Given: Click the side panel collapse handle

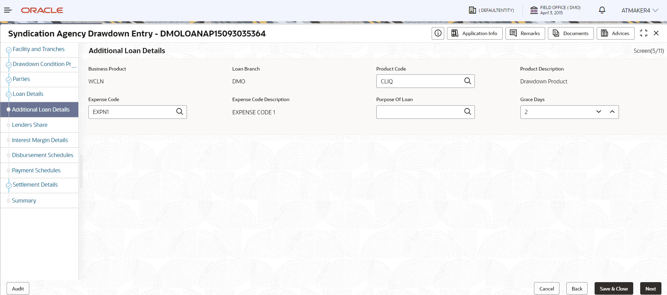Looking at the screenshot, I should (x=81, y=171).
